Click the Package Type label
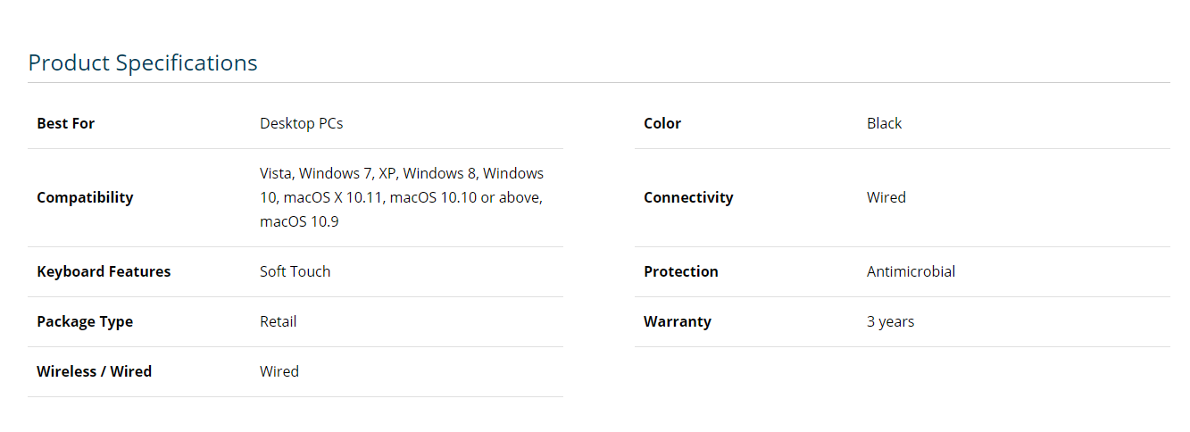1190x432 pixels. 85,321
